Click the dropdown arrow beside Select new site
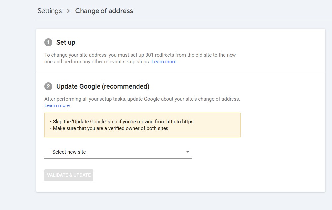 coord(188,152)
